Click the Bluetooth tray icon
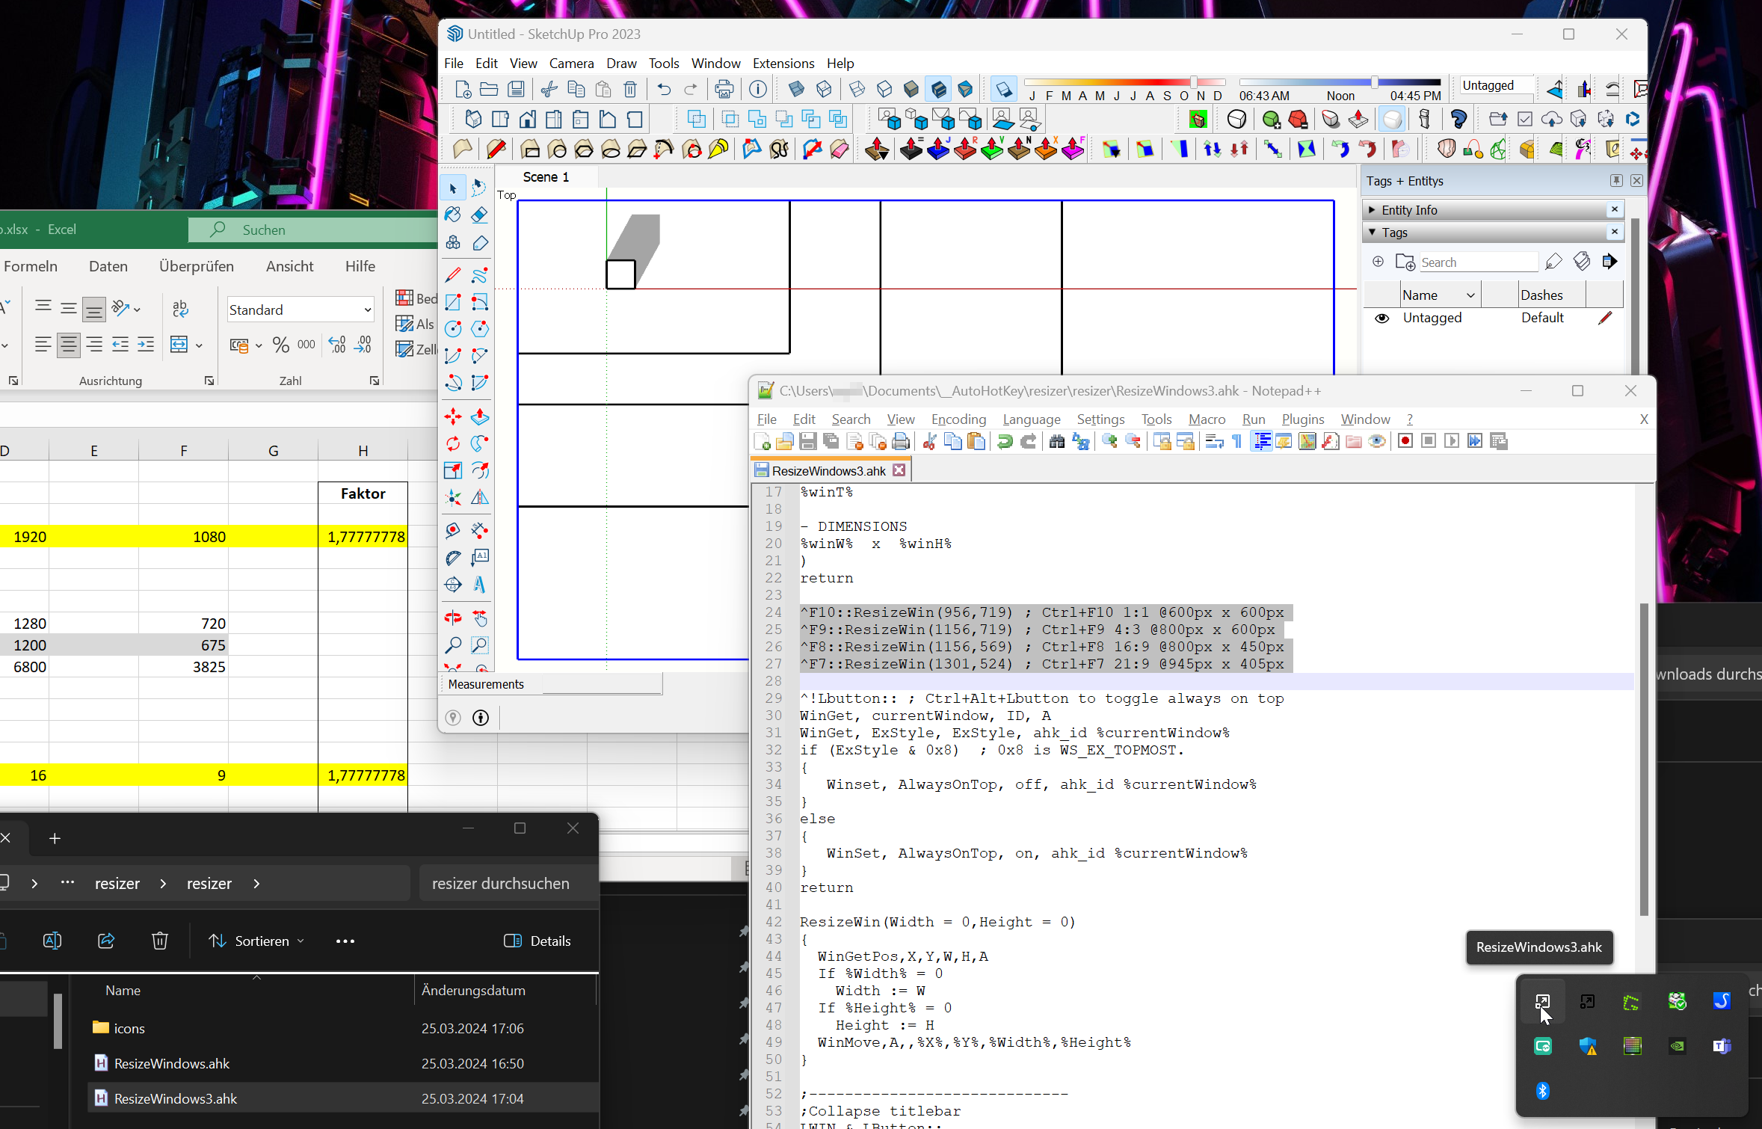Viewport: 1762px width, 1129px height. (x=1542, y=1090)
